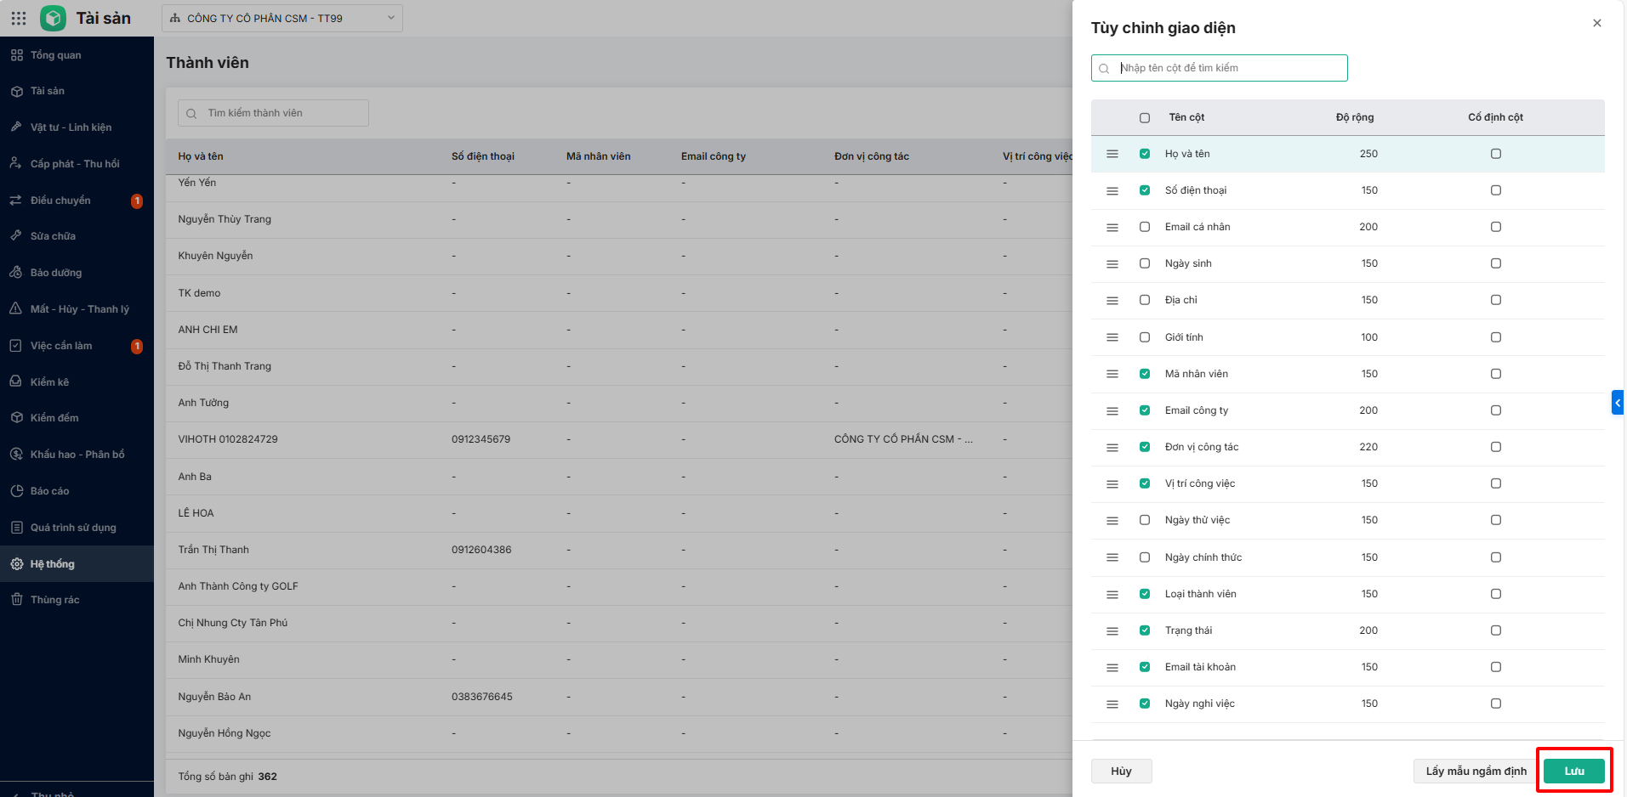Click the blue side-panel collapse arrow
This screenshot has height=797, width=1627.
(x=1617, y=403)
